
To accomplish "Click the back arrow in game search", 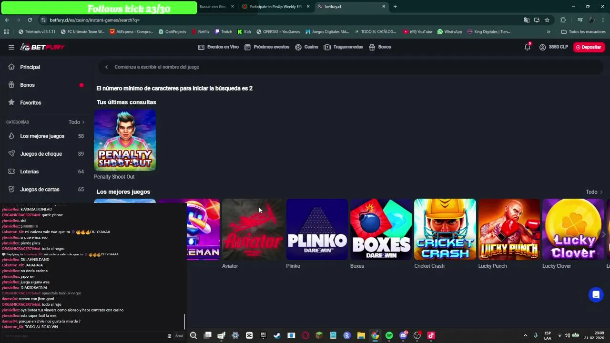I will click(x=106, y=67).
